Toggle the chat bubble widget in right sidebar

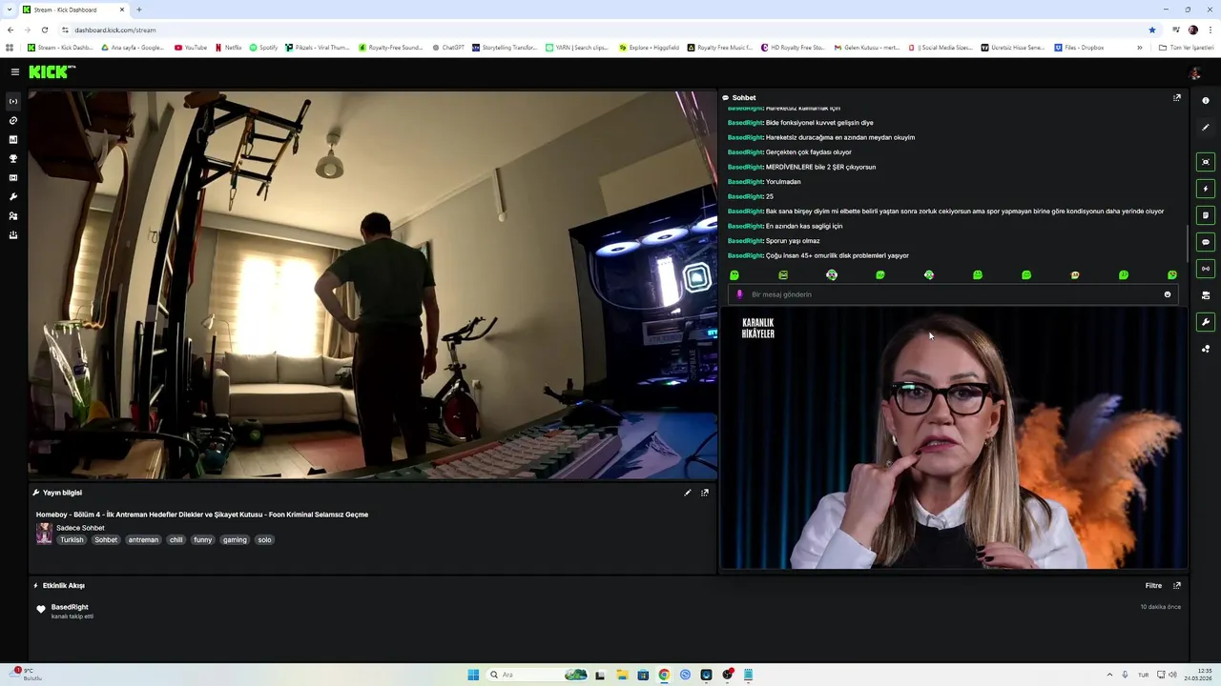click(x=1206, y=242)
